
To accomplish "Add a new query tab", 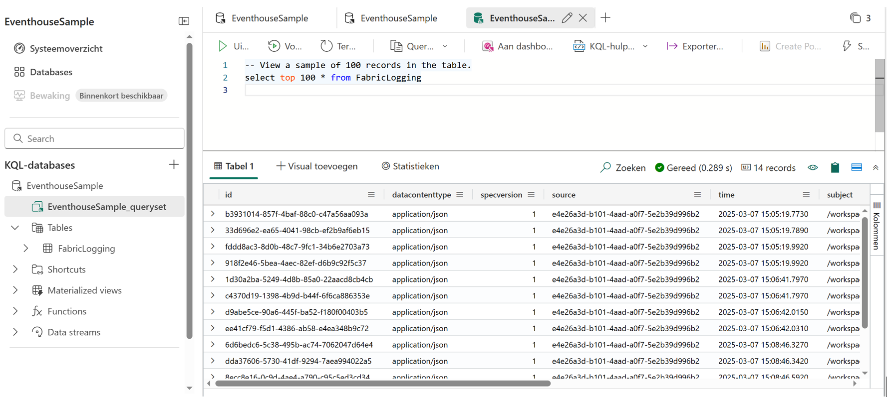I will coord(605,18).
